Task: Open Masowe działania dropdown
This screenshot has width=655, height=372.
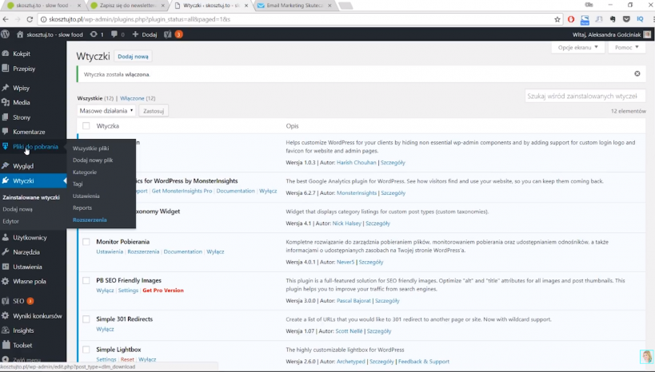Action: click(106, 110)
